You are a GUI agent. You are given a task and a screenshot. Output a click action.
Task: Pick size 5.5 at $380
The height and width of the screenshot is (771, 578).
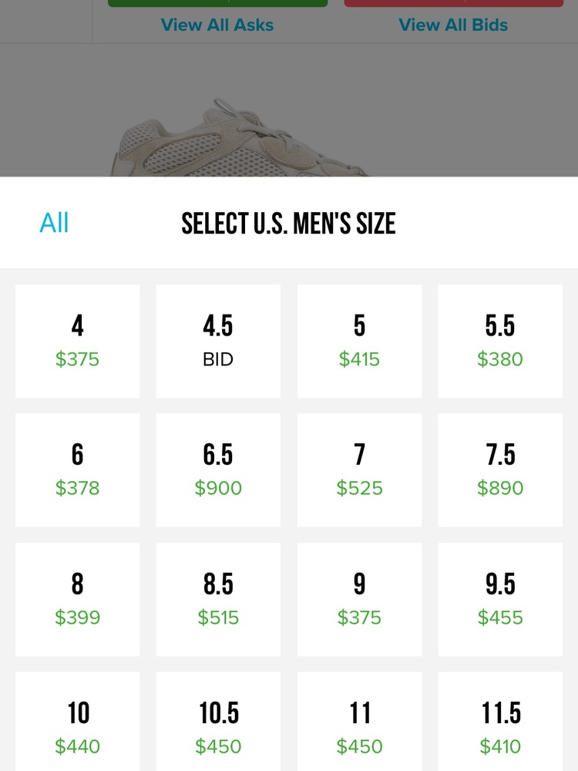click(x=500, y=342)
